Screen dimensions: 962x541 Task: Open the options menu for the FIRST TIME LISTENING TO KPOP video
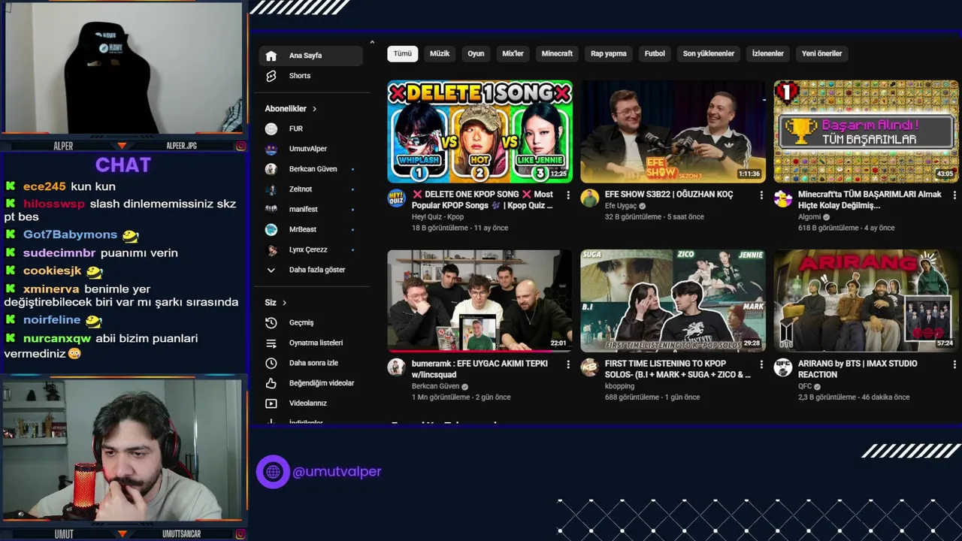pos(761,364)
